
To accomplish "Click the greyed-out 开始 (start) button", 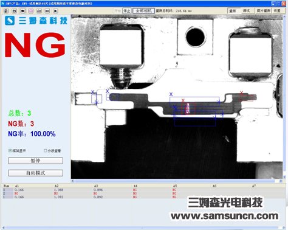I will tap(117, 11).
